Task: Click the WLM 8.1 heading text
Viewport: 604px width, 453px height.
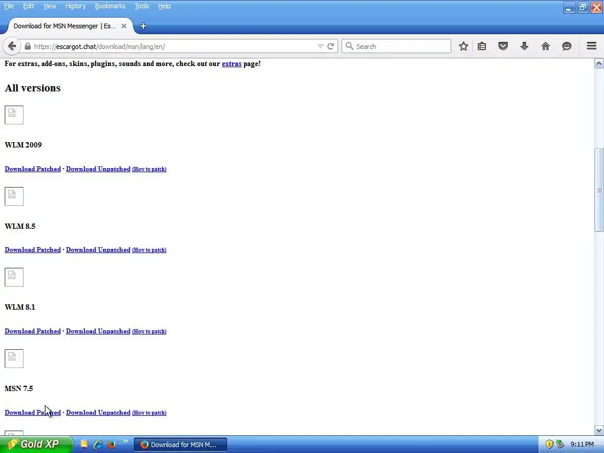Action: pos(20,307)
